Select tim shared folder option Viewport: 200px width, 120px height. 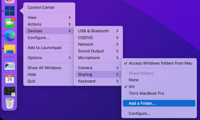[159, 87]
